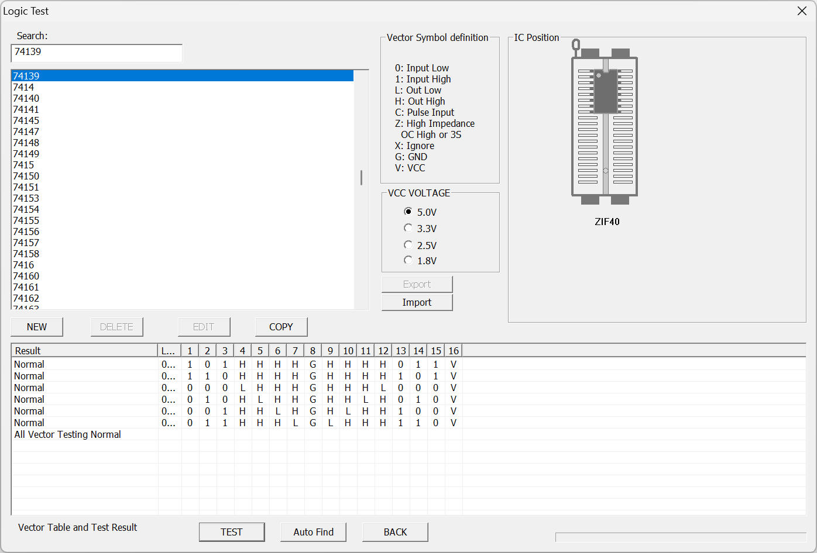Select the 3.3V VCC voltage option
The height and width of the screenshot is (553, 817).
tap(420, 228)
